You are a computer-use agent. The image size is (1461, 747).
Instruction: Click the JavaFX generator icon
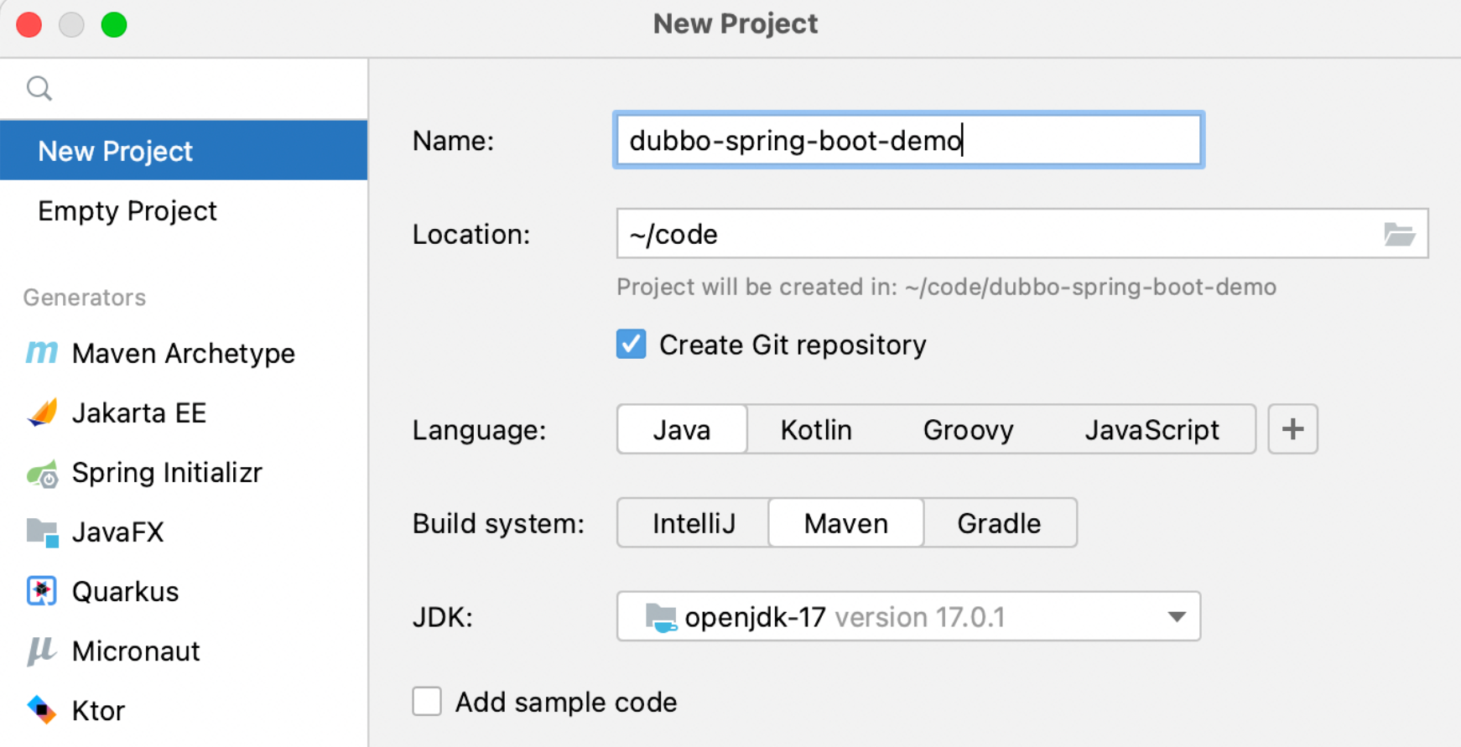tap(42, 532)
